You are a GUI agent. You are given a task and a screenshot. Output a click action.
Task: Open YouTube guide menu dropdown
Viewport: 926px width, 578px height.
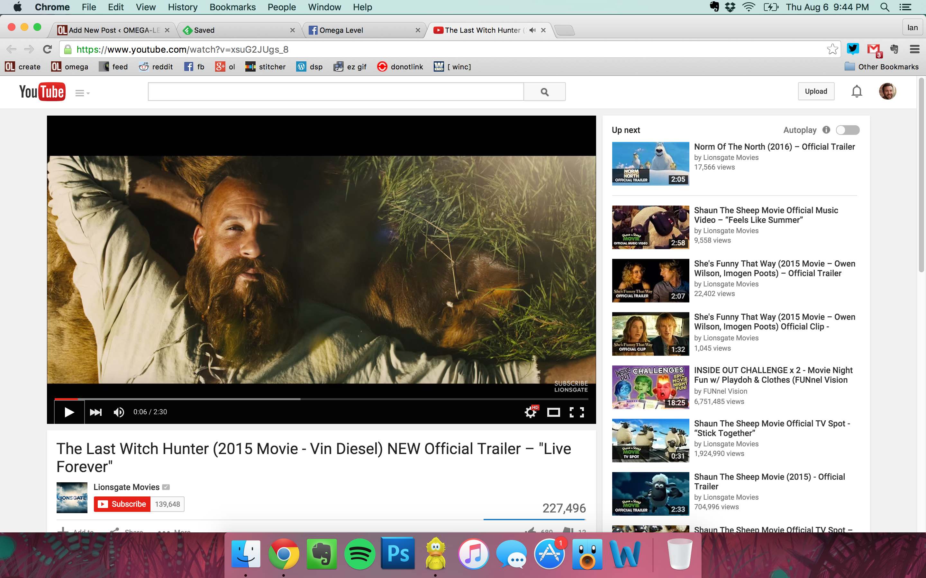[x=82, y=93]
